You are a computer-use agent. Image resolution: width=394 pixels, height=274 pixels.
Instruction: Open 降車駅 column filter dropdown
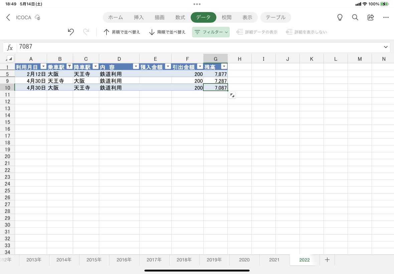pos(95,66)
